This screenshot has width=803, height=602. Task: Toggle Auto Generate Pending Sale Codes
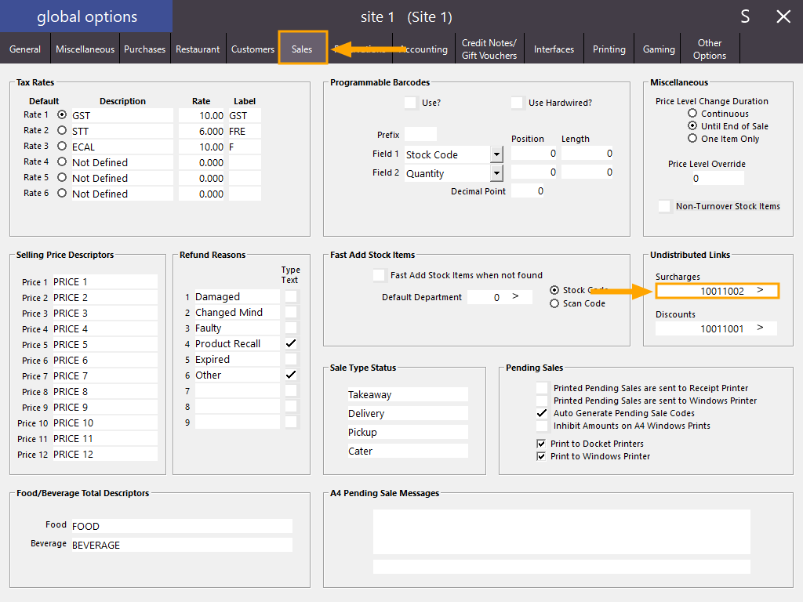542,413
